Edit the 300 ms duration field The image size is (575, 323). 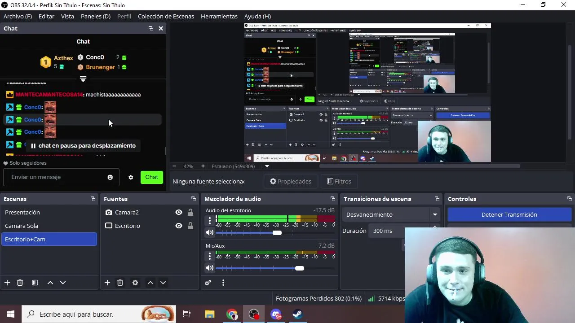click(399, 231)
